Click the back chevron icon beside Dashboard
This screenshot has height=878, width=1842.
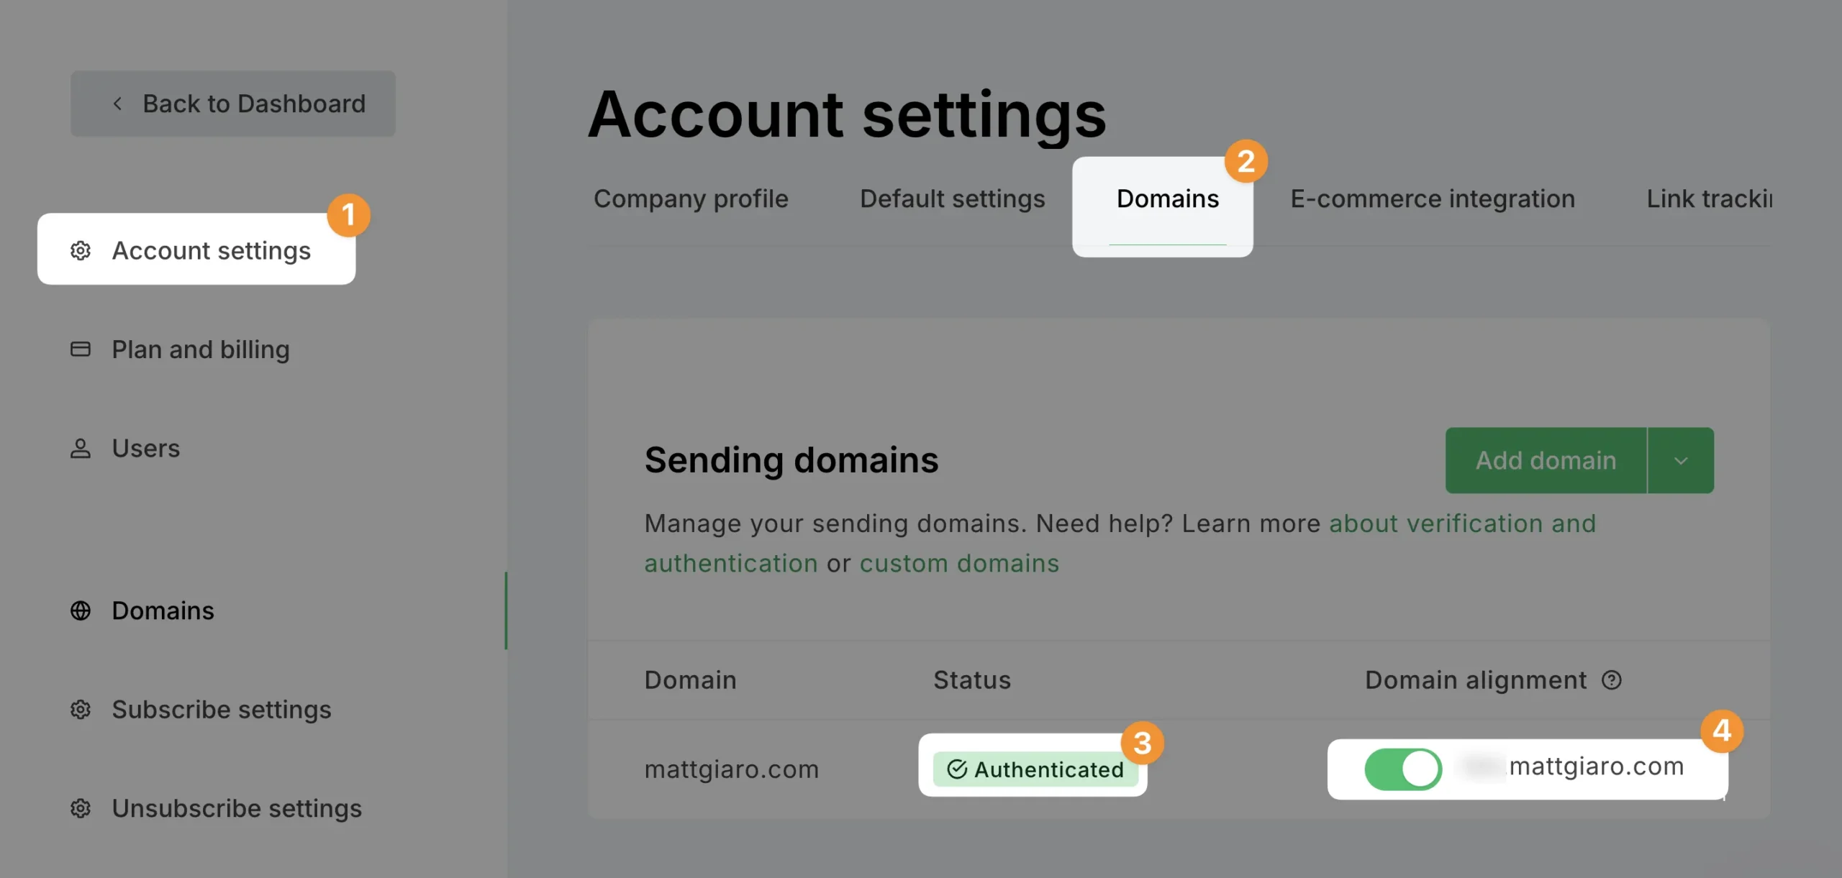pos(117,104)
